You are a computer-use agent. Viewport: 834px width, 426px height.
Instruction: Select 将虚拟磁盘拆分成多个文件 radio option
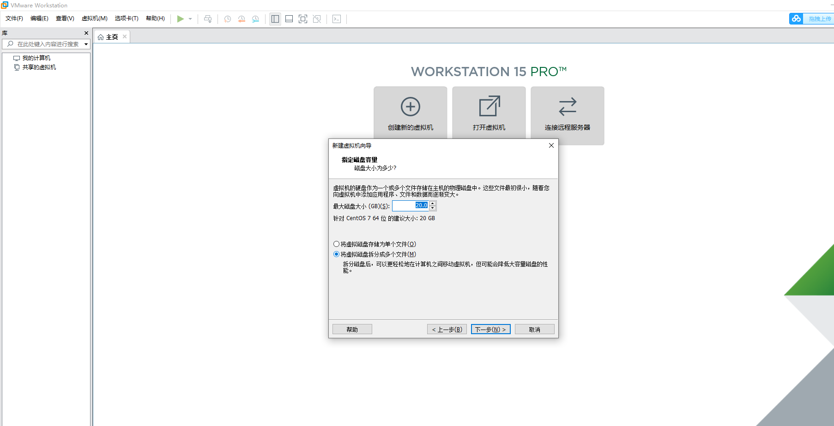tap(336, 254)
